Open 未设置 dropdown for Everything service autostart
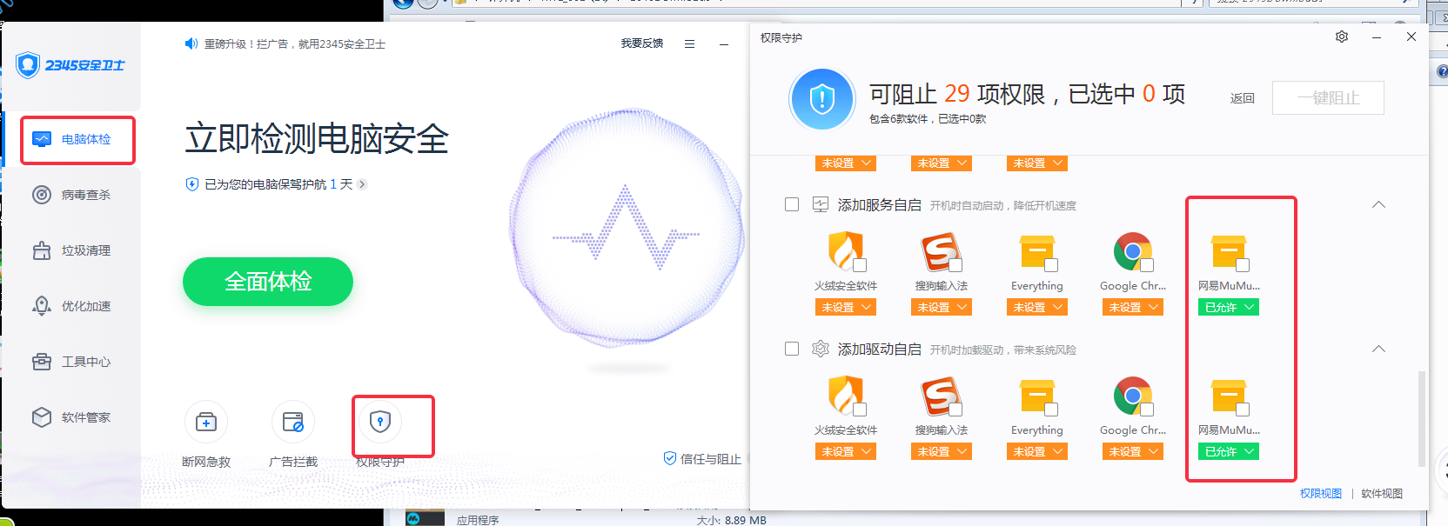The width and height of the screenshot is (1448, 526). (x=1037, y=307)
